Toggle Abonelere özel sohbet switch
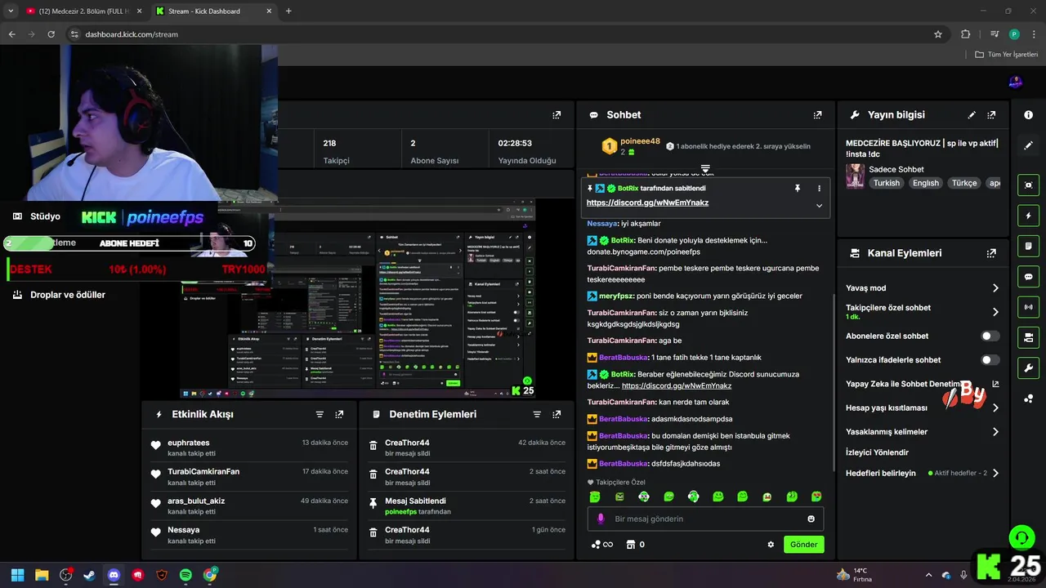Screen dimensions: 1046x588 (990, 336)
